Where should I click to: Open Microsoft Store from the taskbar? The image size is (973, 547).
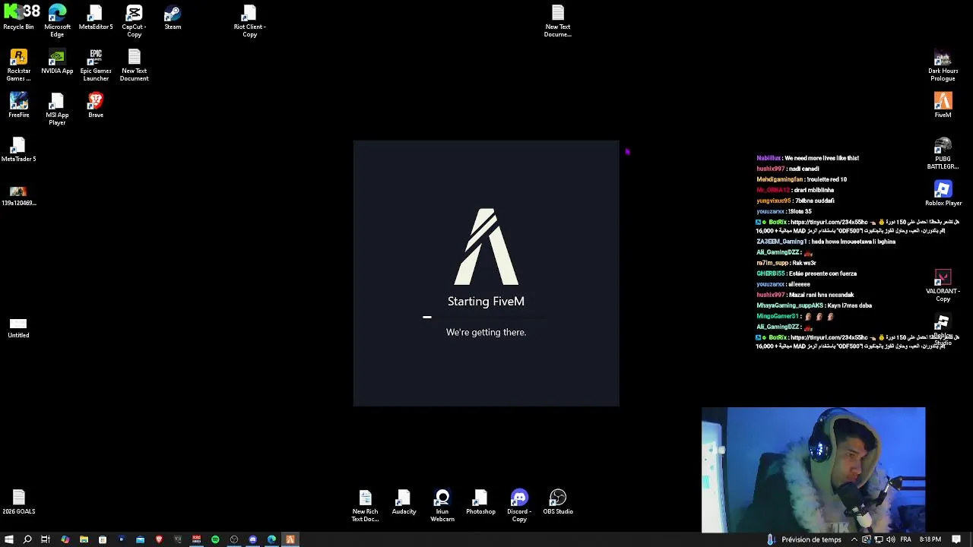[x=103, y=539]
